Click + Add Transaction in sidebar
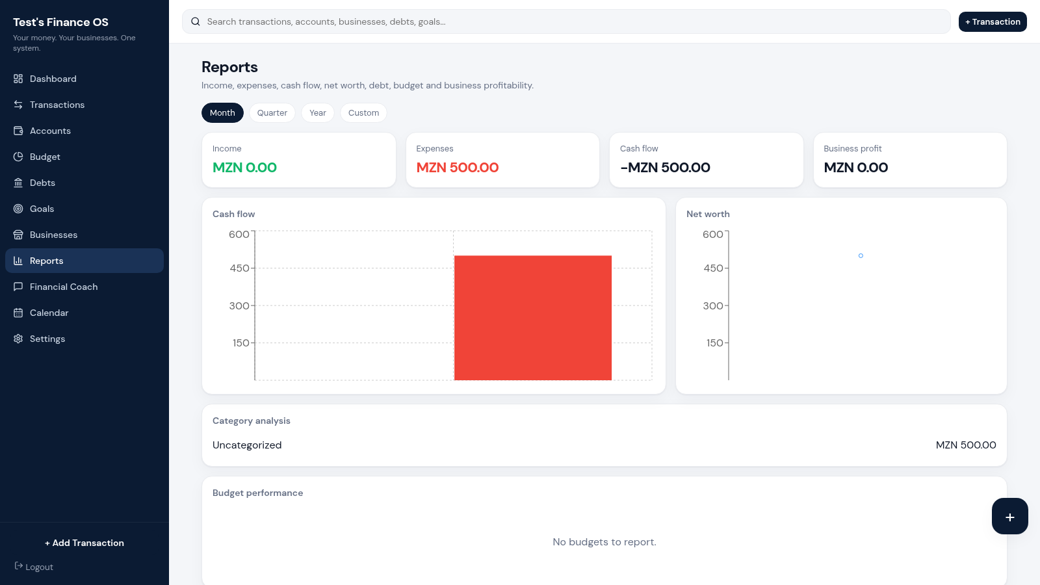Screen dimensions: 1040x585 click(x=84, y=543)
